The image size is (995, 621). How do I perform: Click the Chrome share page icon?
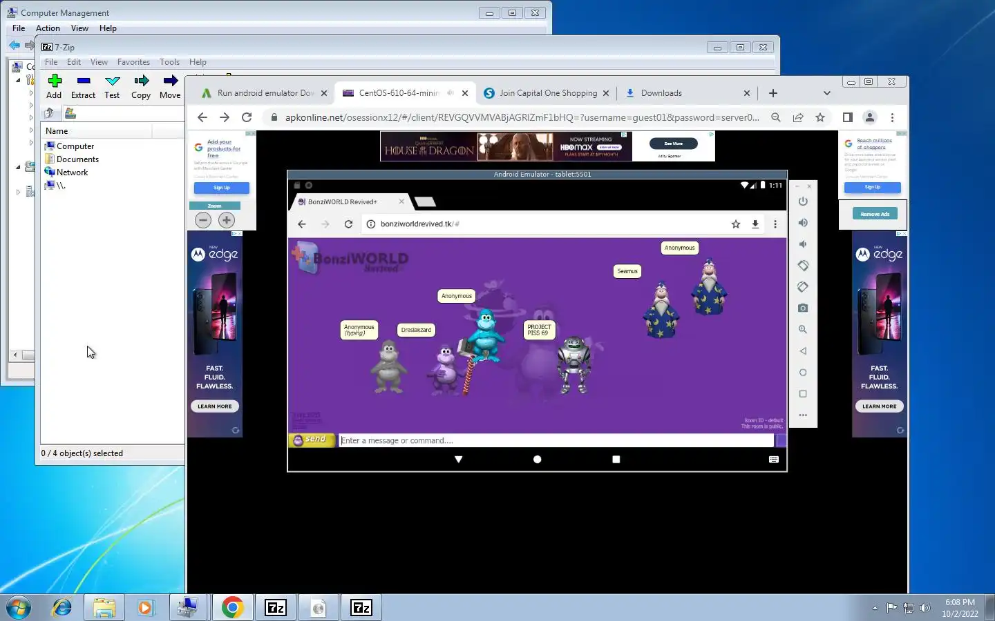pyautogui.click(x=798, y=117)
